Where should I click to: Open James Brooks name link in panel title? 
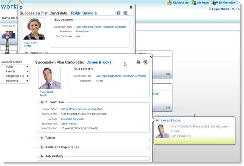[x=99, y=63]
